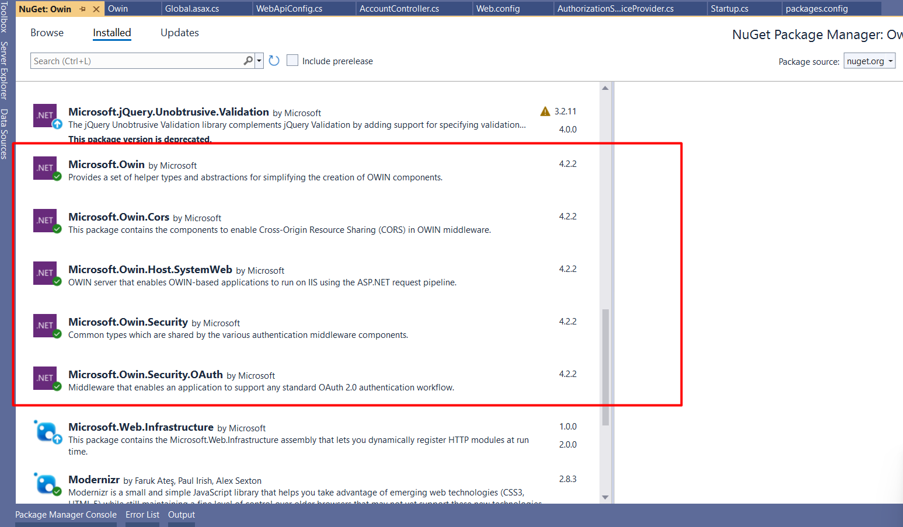Select the Microsoft.Owin package title

[106, 165]
